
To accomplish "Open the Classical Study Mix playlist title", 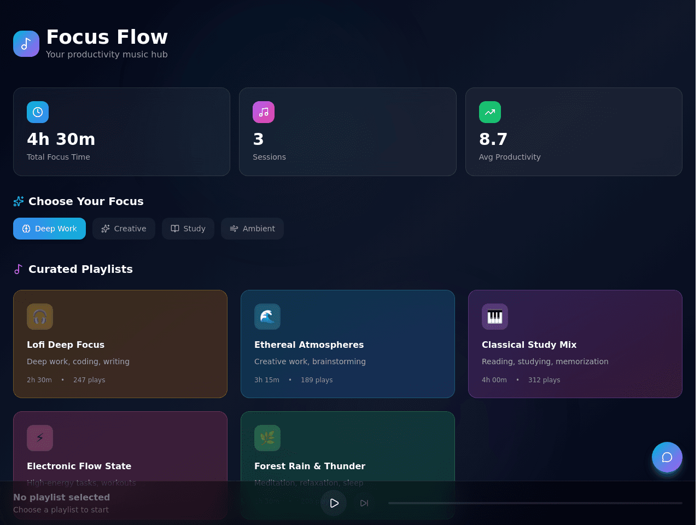I will [x=529, y=345].
